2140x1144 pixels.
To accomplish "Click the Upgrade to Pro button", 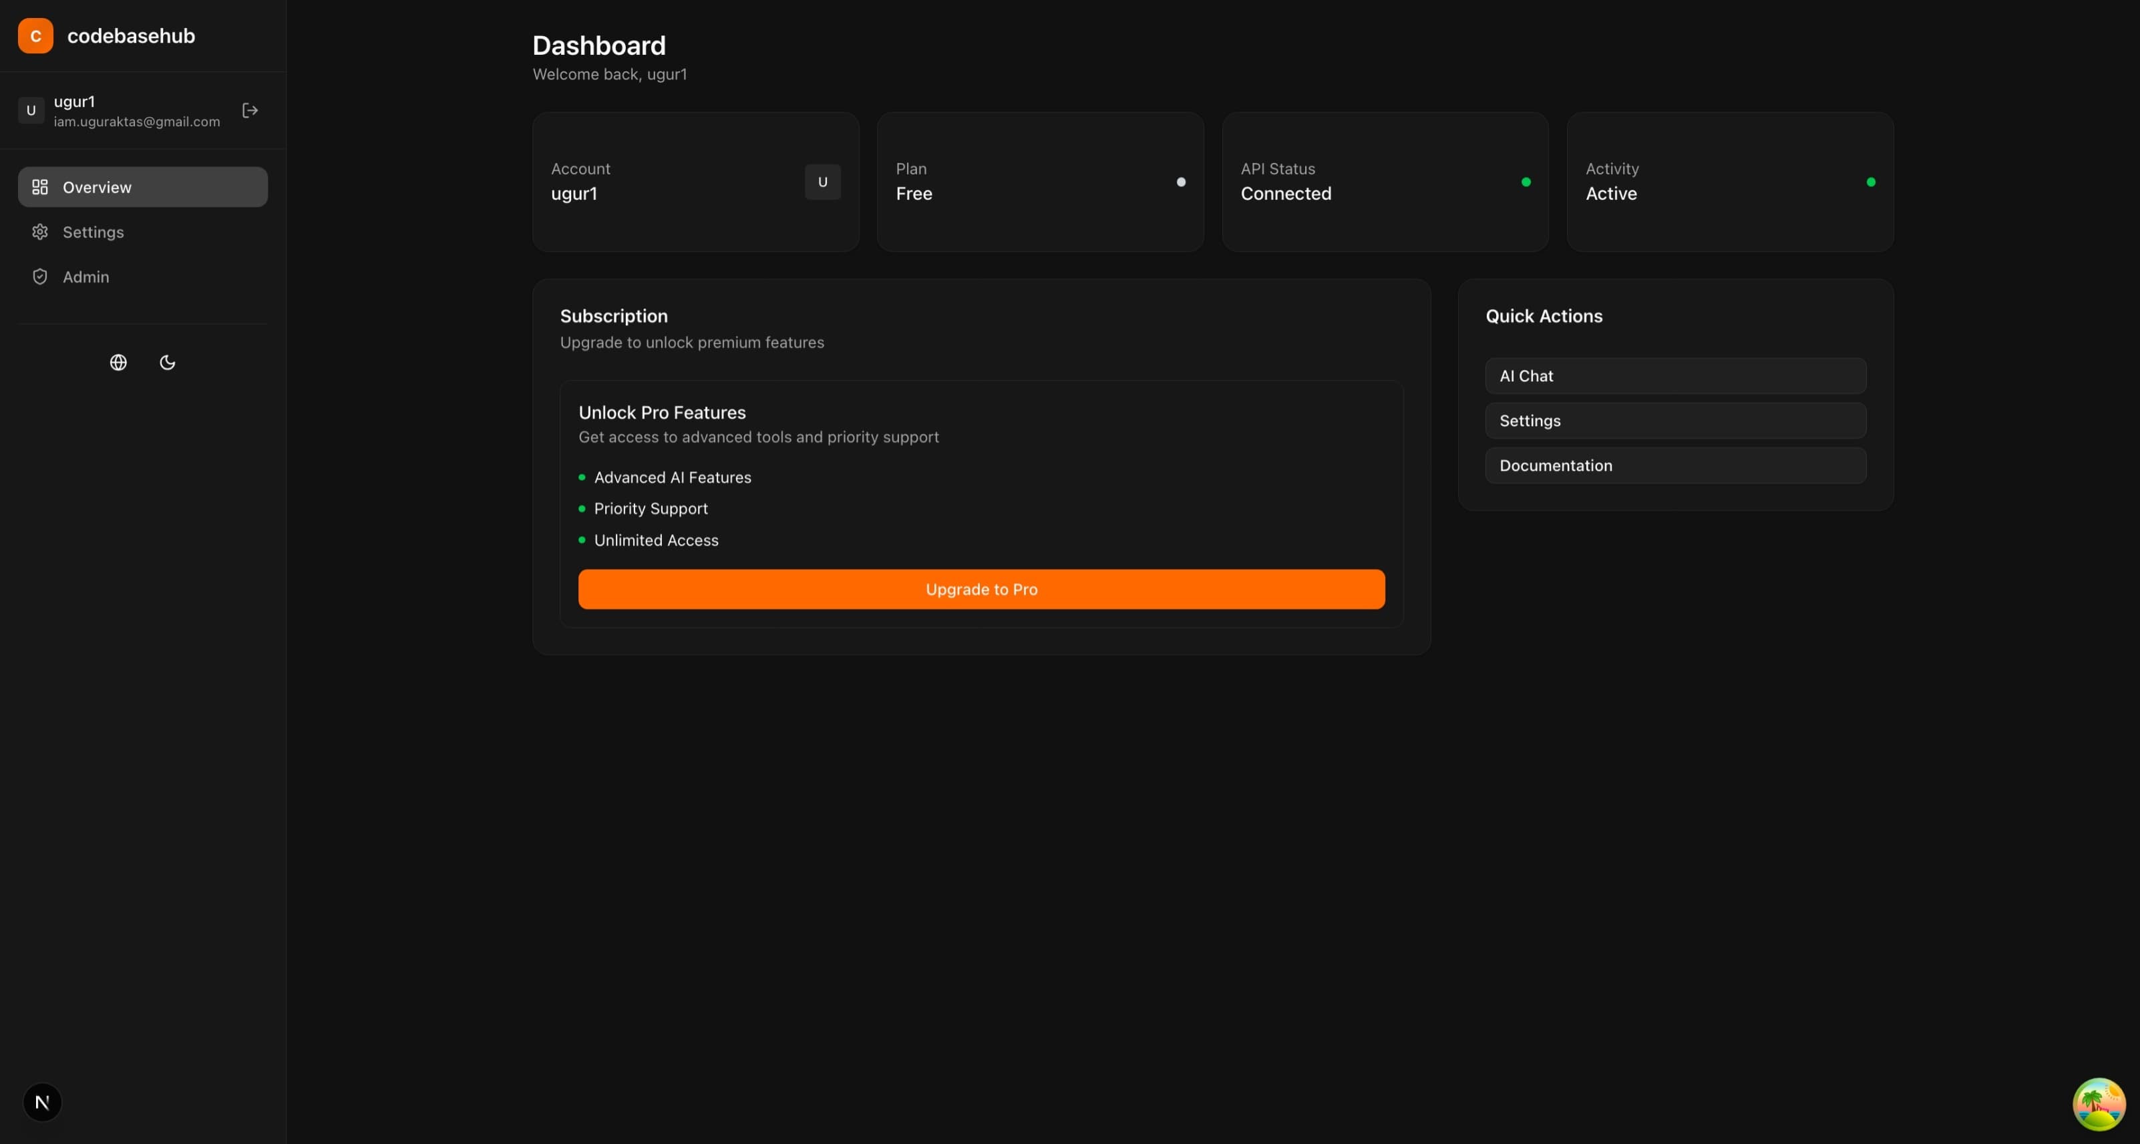I will pyautogui.click(x=980, y=589).
